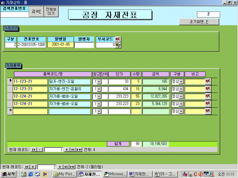This screenshot has width=238, height=178.
Task: Open the Windows 시작 Start menu
Action: pyautogui.click(x=8, y=174)
